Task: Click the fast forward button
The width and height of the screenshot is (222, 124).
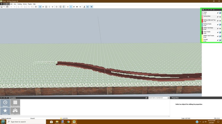Action: pos(74,7)
